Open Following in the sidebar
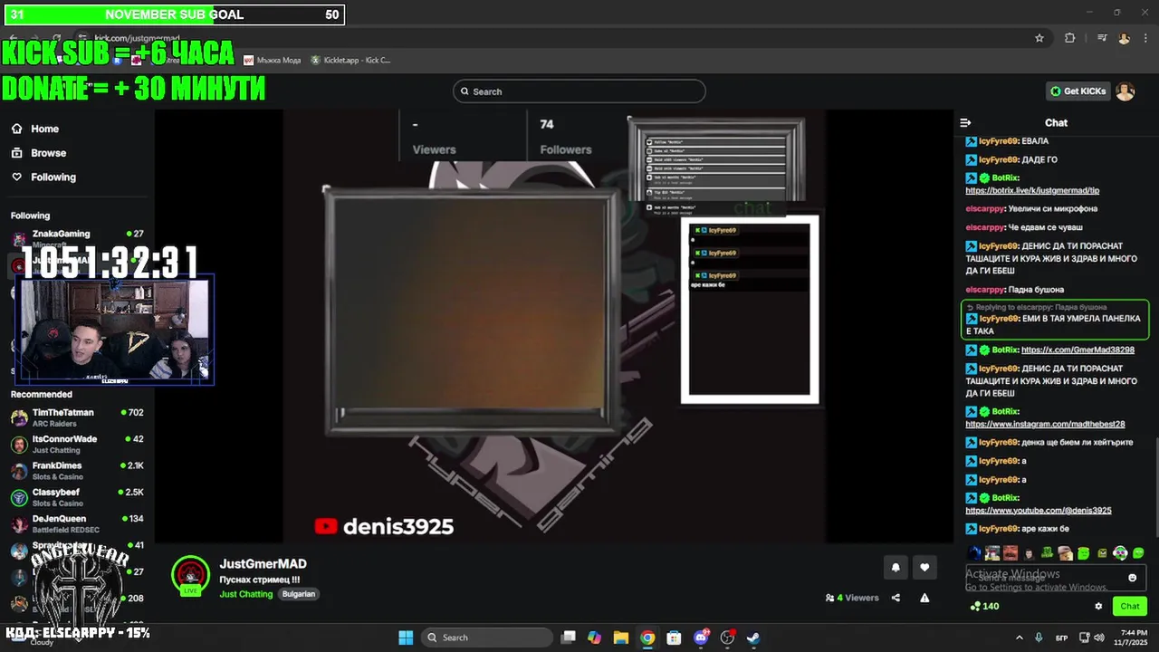The height and width of the screenshot is (652, 1159). 44,177
